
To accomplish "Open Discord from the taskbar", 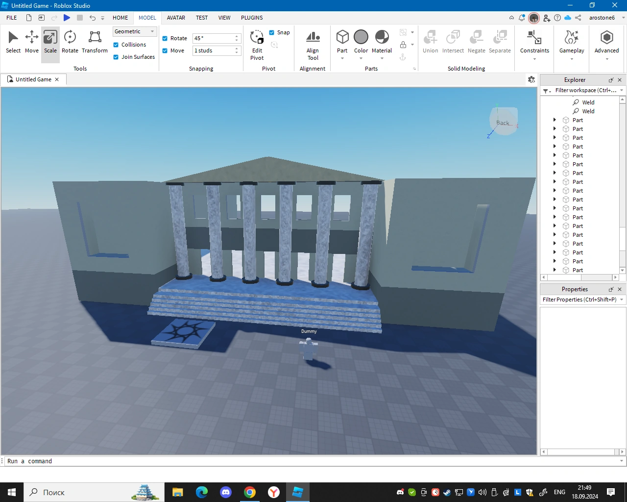I will [x=225, y=492].
